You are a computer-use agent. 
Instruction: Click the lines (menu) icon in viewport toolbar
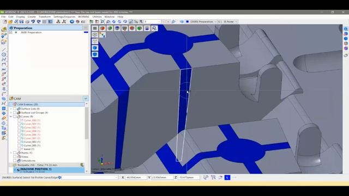click(x=95, y=28)
